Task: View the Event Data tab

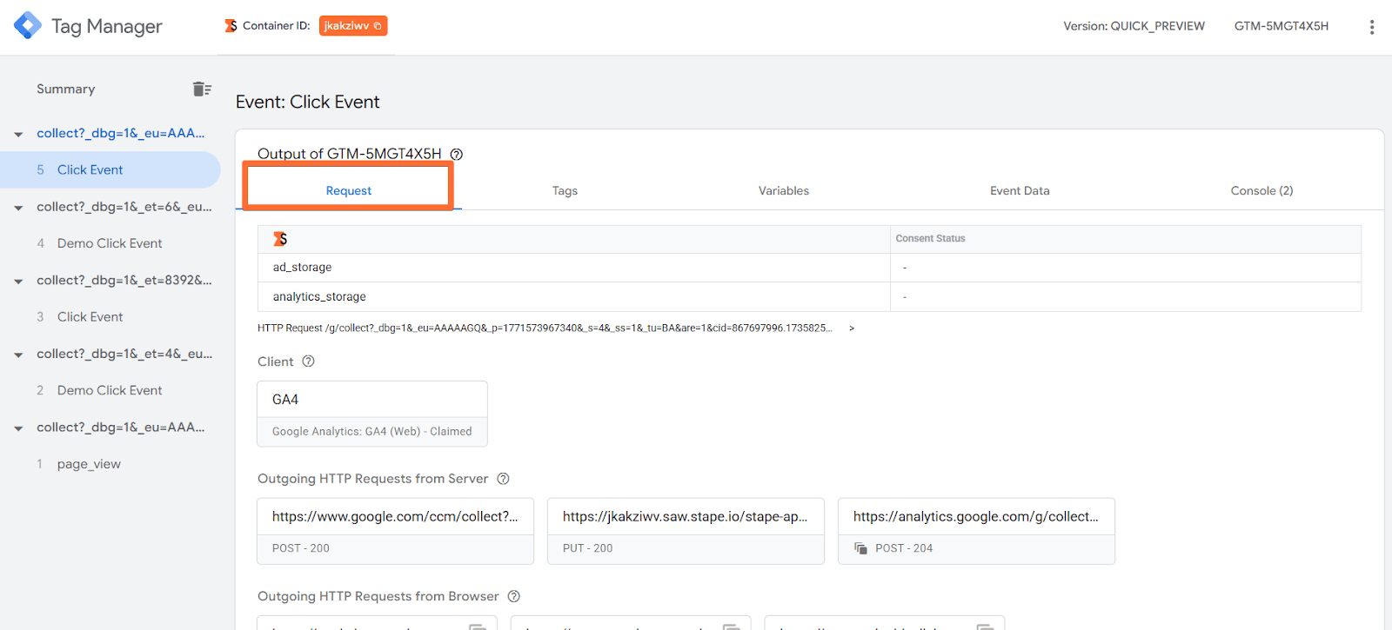Action: coord(1020,190)
